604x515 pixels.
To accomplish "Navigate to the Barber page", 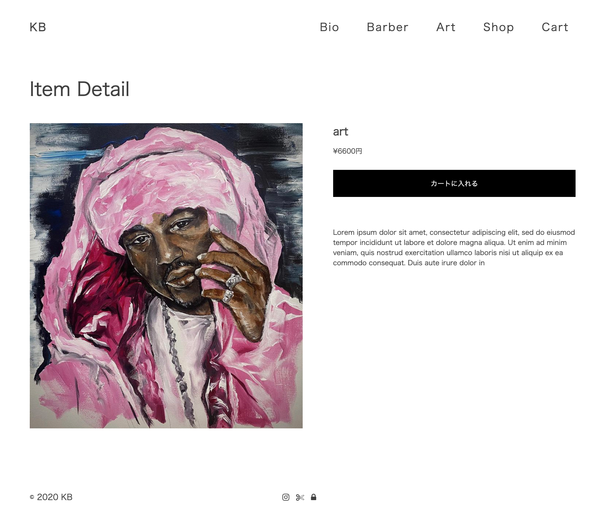I will pyautogui.click(x=388, y=27).
